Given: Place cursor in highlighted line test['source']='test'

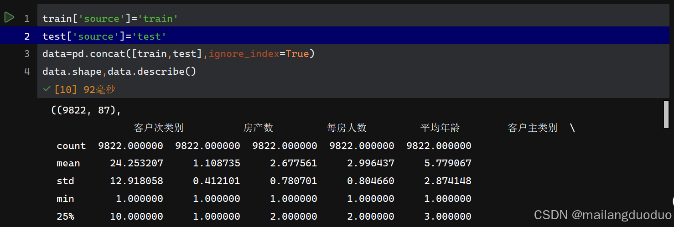Looking at the screenshot, I should [x=104, y=36].
